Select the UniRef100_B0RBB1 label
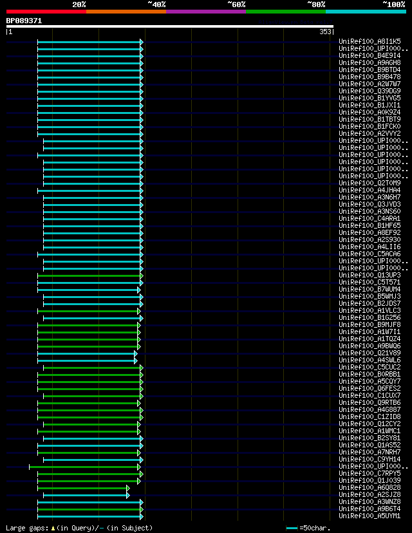The image size is (412, 533). coord(370,375)
